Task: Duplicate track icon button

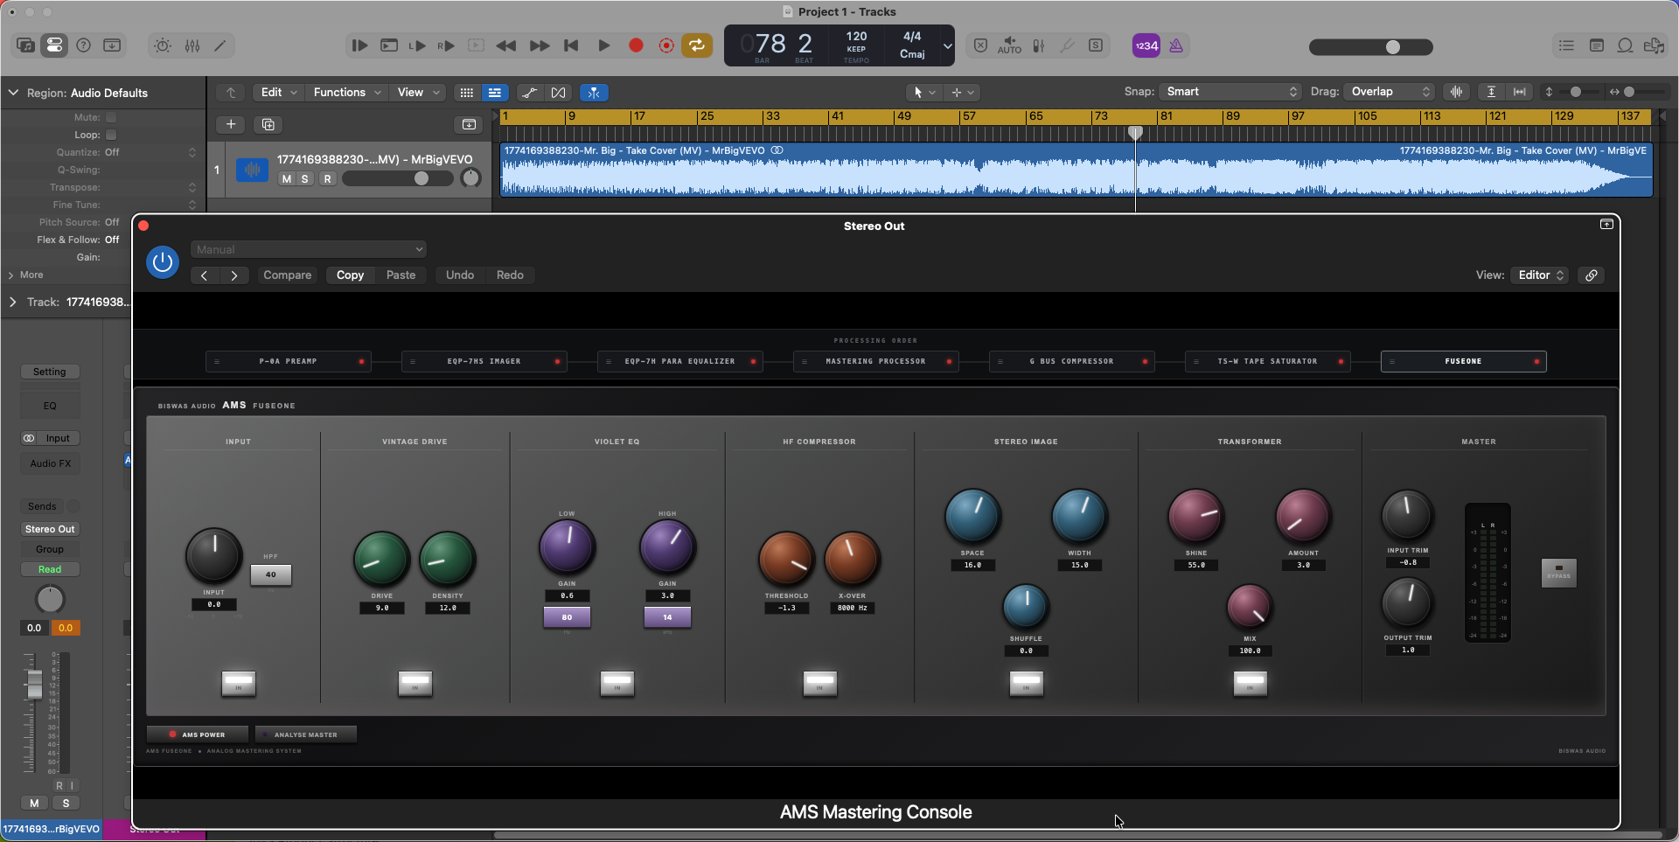Action: pos(268,124)
